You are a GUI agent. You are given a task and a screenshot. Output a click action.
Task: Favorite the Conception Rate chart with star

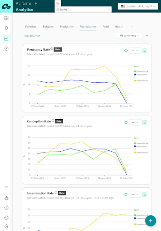coord(126,122)
